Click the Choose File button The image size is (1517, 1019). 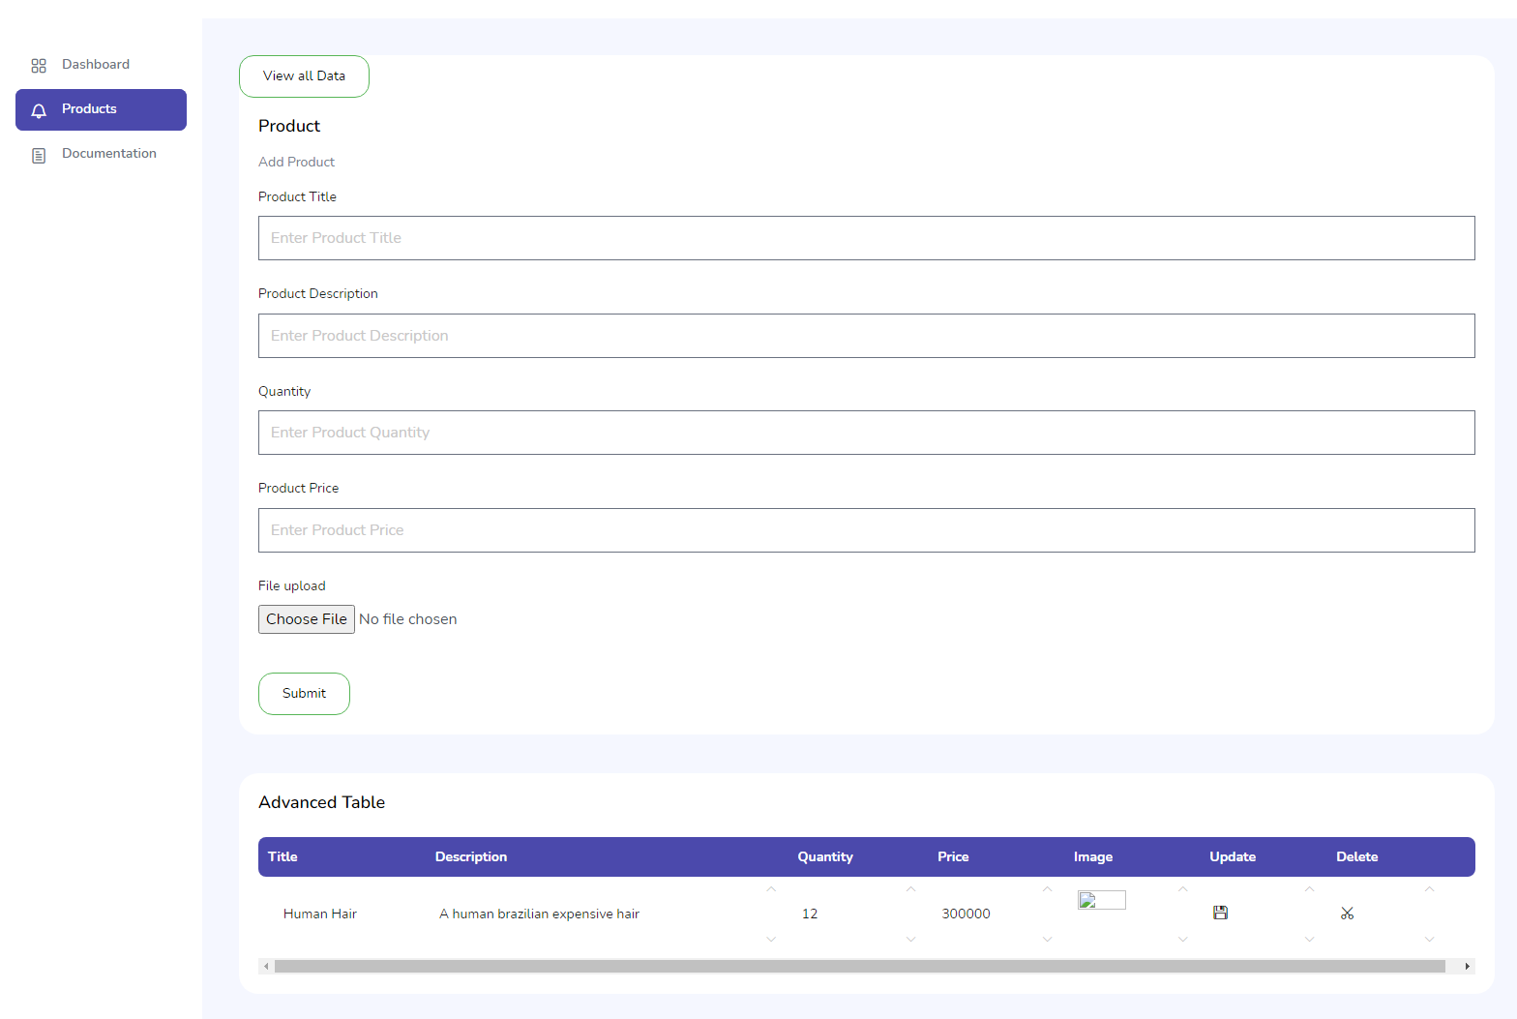coord(307,619)
